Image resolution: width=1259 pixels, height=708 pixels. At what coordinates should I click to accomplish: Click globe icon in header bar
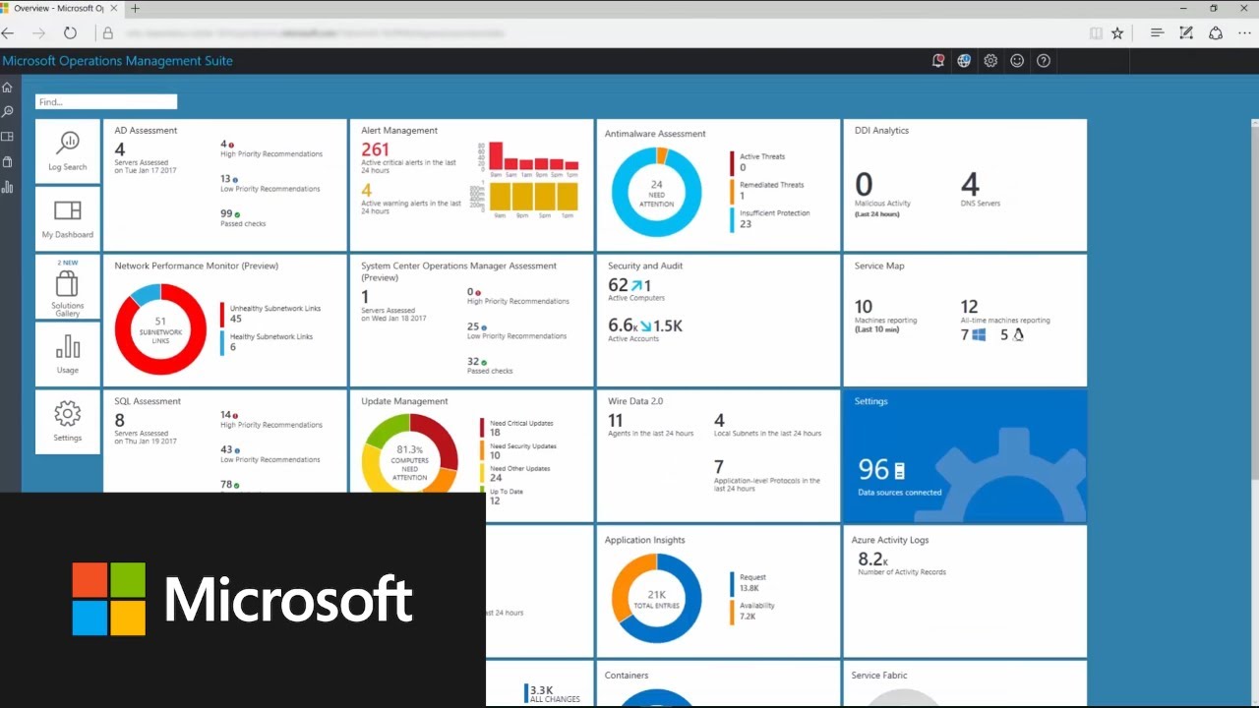(x=964, y=61)
